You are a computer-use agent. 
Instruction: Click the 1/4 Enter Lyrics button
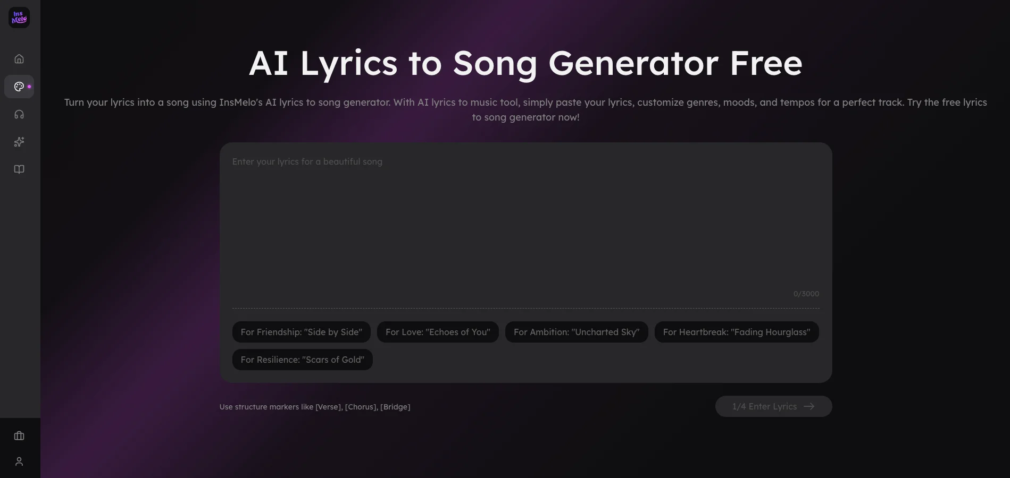773,406
